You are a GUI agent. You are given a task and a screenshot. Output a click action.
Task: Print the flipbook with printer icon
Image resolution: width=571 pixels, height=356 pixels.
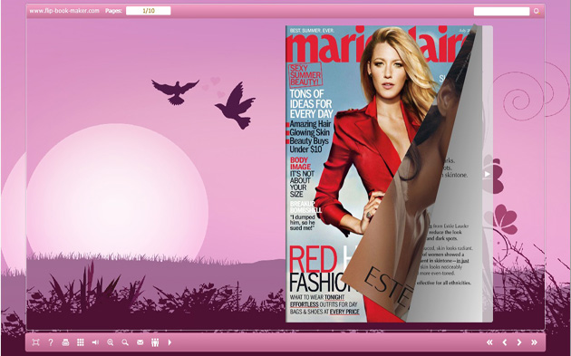65,342
